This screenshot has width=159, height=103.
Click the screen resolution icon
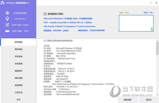[7, 25]
